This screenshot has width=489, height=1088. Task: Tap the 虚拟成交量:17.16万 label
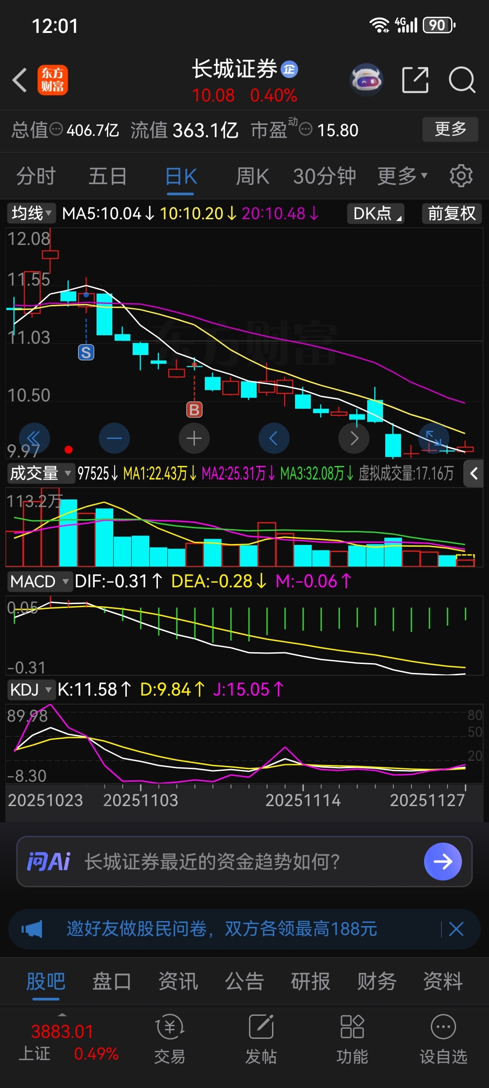point(406,474)
